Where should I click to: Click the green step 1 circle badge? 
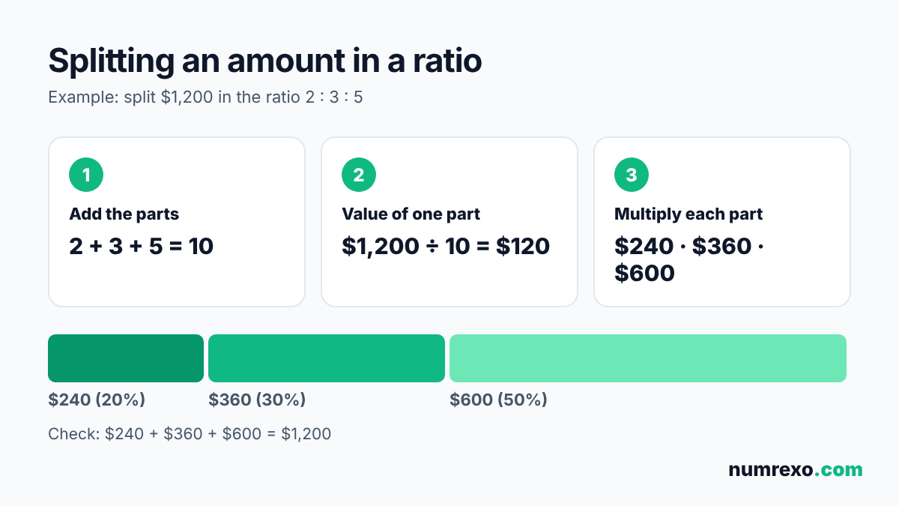point(86,175)
